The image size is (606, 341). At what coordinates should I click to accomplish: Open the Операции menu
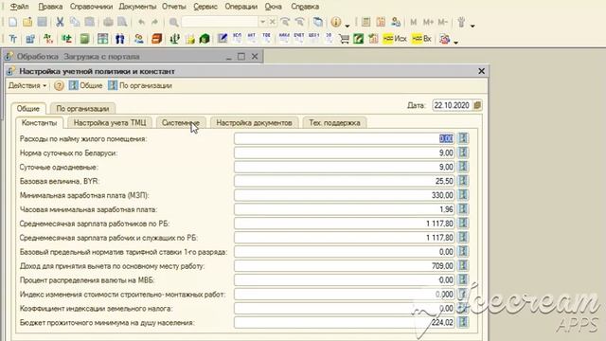pos(241,7)
